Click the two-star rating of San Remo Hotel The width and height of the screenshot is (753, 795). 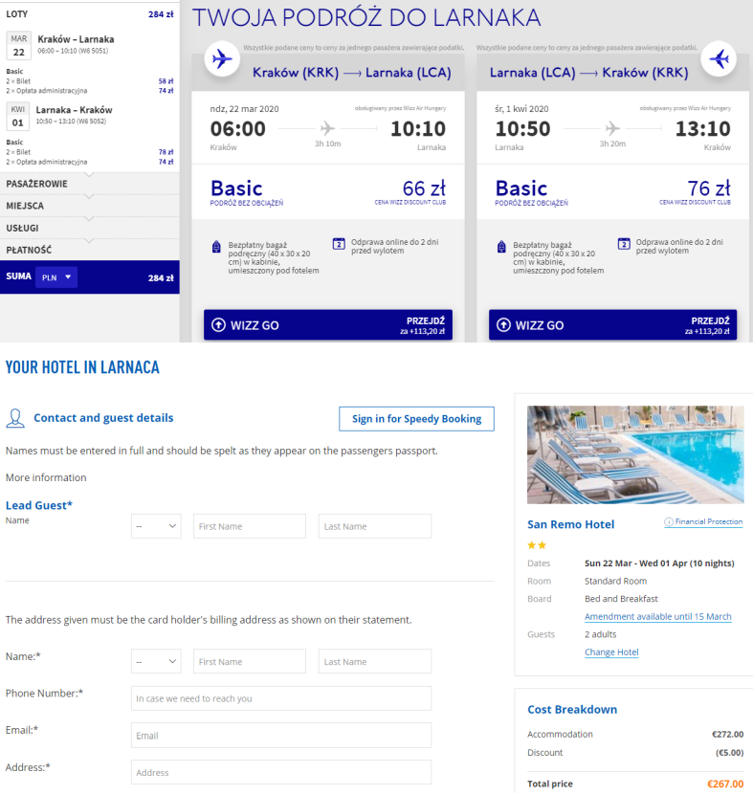tap(537, 545)
